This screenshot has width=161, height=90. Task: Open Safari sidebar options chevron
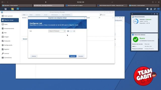pyautogui.click(x=5, y=2)
